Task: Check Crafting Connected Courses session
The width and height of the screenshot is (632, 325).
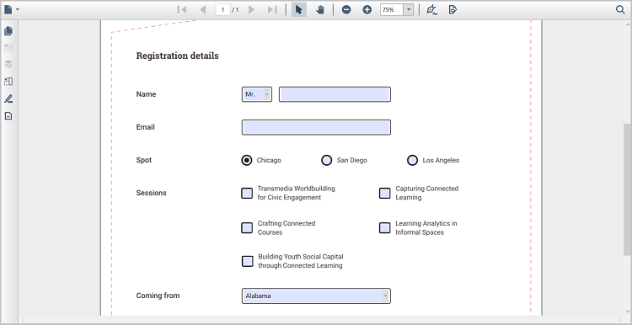Action: pyautogui.click(x=247, y=228)
